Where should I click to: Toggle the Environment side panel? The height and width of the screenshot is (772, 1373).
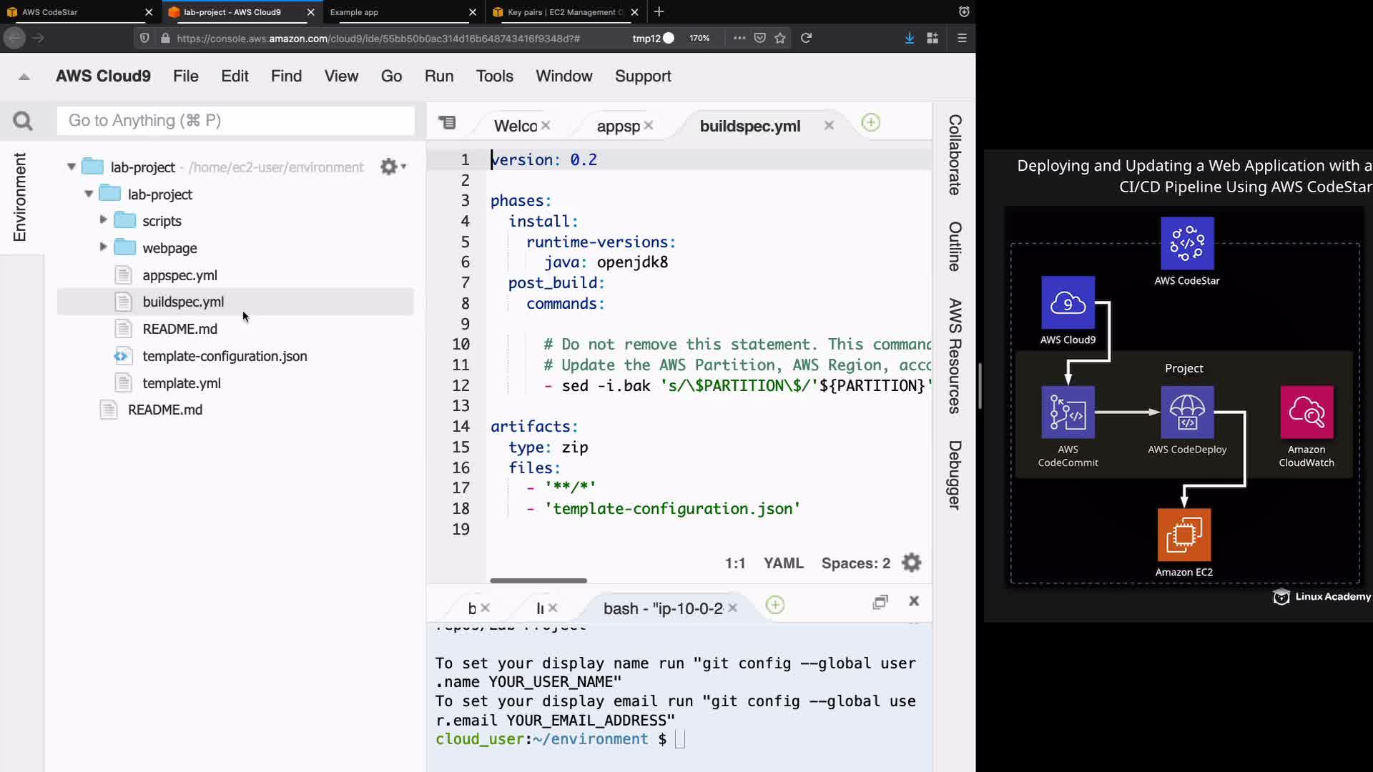[x=20, y=197]
